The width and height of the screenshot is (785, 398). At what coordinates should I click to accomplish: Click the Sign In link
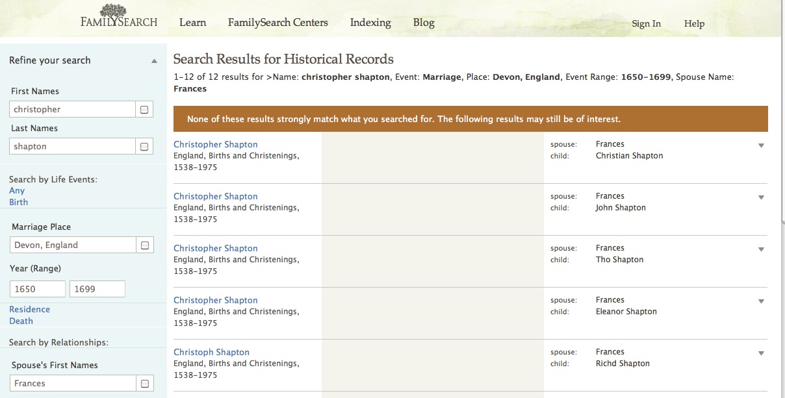click(646, 24)
